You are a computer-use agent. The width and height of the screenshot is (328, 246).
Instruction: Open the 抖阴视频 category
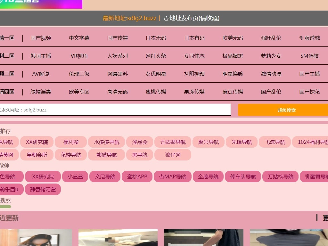(x=194, y=74)
